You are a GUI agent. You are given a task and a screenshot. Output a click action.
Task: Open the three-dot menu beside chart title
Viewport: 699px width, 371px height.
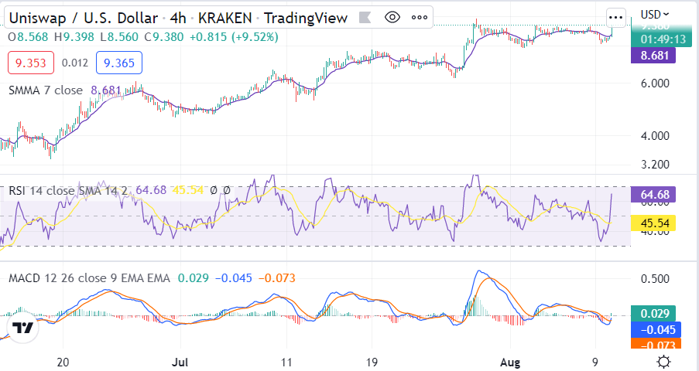pyautogui.click(x=419, y=17)
